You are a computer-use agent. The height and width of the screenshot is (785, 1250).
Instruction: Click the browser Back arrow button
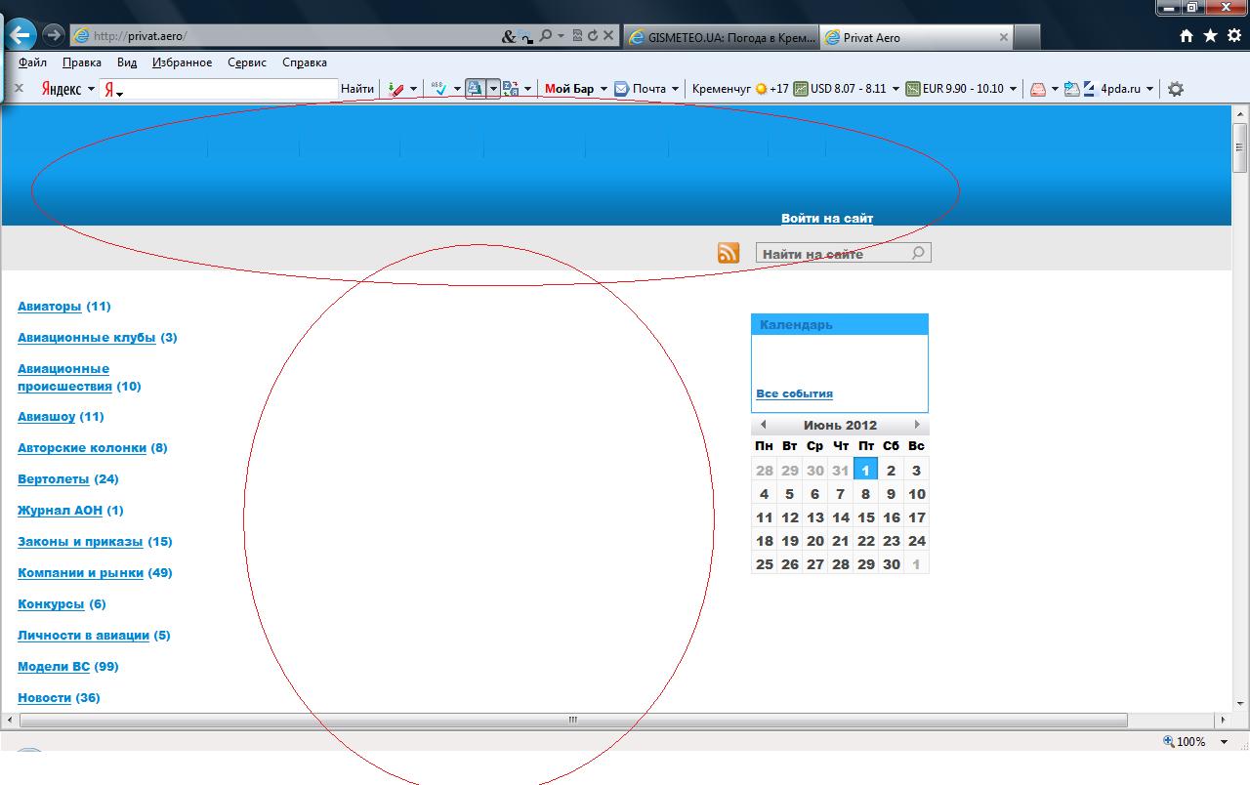[21, 36]
